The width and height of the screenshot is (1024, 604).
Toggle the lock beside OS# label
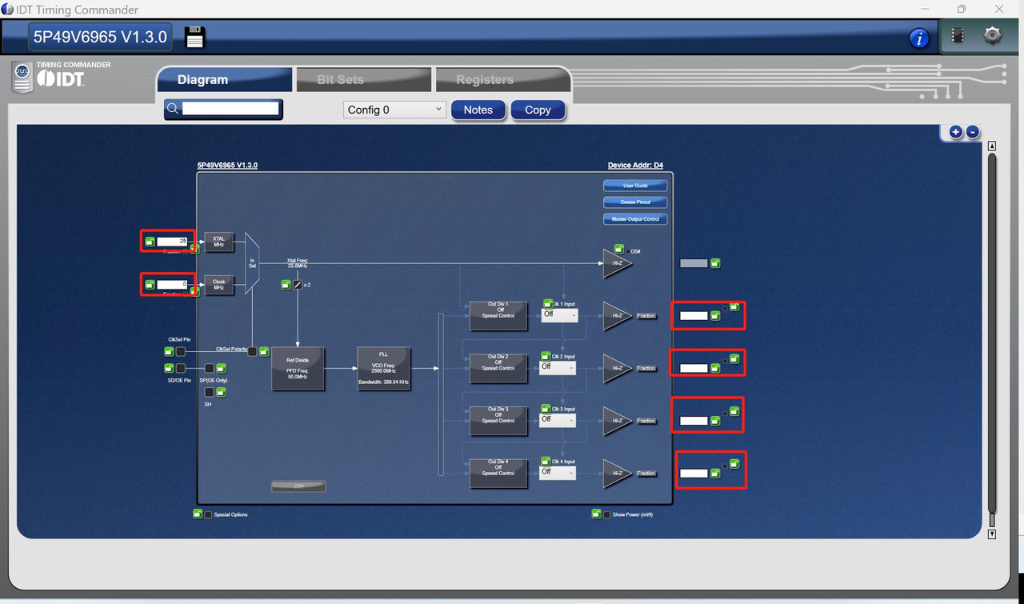(618, 249)
